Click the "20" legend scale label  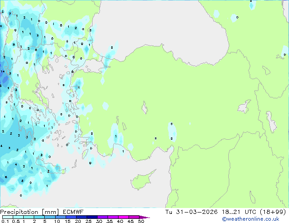click(x=78, y=221)
